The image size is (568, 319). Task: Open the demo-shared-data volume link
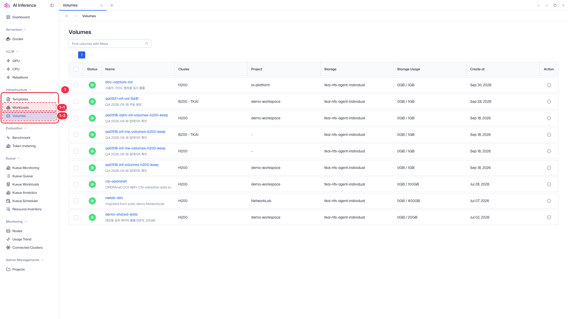click(x=121, y=214)
